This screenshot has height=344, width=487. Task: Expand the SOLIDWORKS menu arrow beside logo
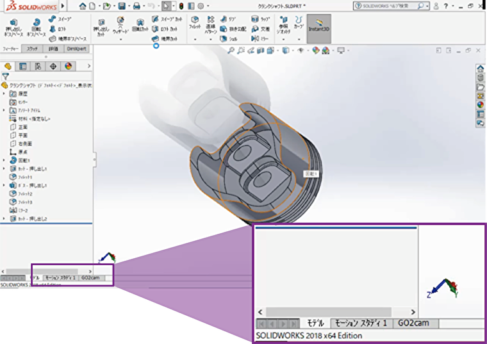pyautogui.click(x=63, y=6)
